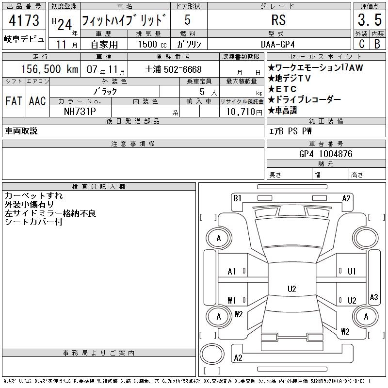This screenshot has height=388, width=388.
Task: Click the U2 mark on the roof
Action: coord(291,289)
